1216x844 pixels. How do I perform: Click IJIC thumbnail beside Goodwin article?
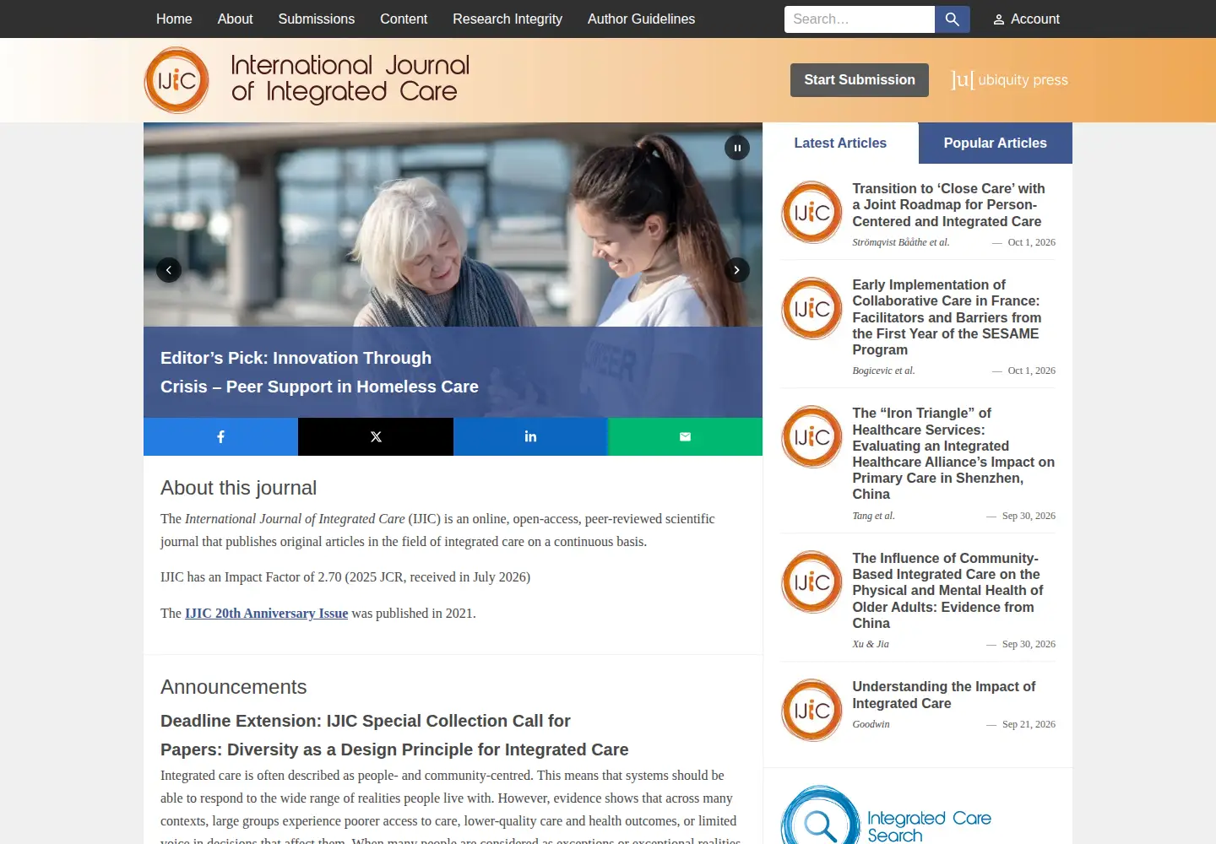click(812, 710)
